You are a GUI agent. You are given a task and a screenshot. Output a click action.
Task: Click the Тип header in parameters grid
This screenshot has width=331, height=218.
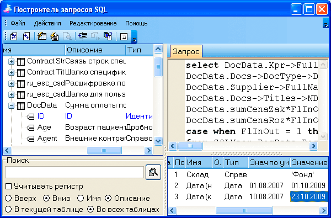tap(236, 162)
